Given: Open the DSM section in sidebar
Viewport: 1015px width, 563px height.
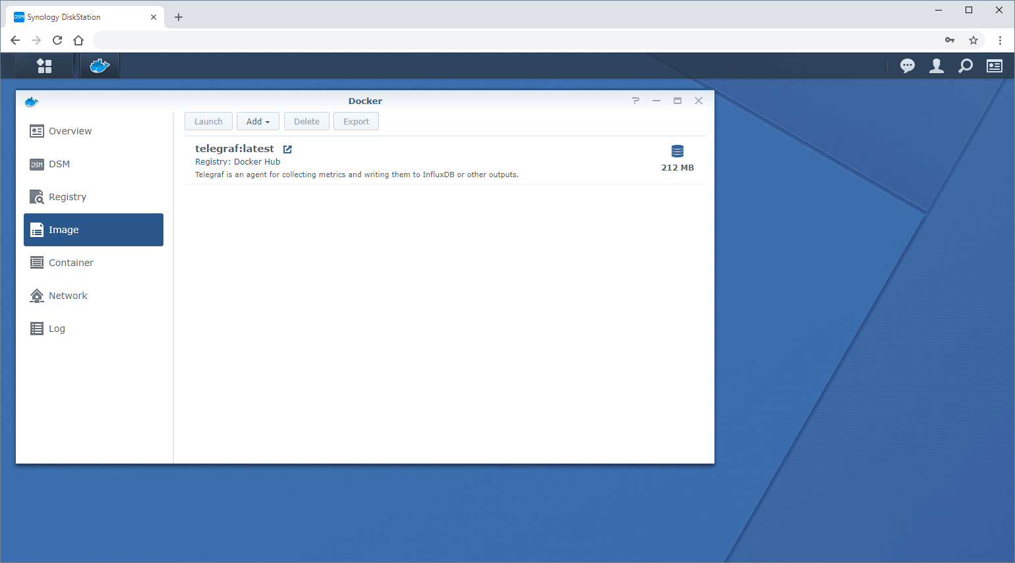Looking at the screenshot, I should click(x=94, y=164).
